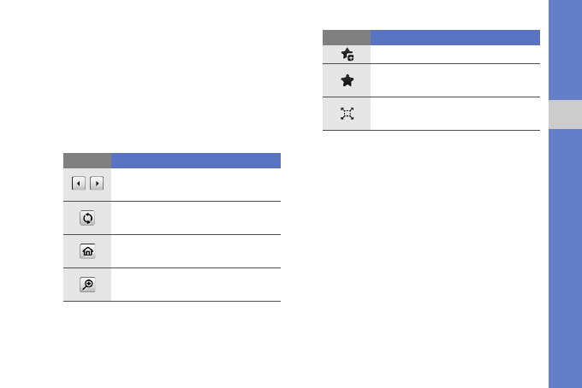Select the upper blue sidebar section
Viewport: 582px width, 388px height.
pos(565,47)
